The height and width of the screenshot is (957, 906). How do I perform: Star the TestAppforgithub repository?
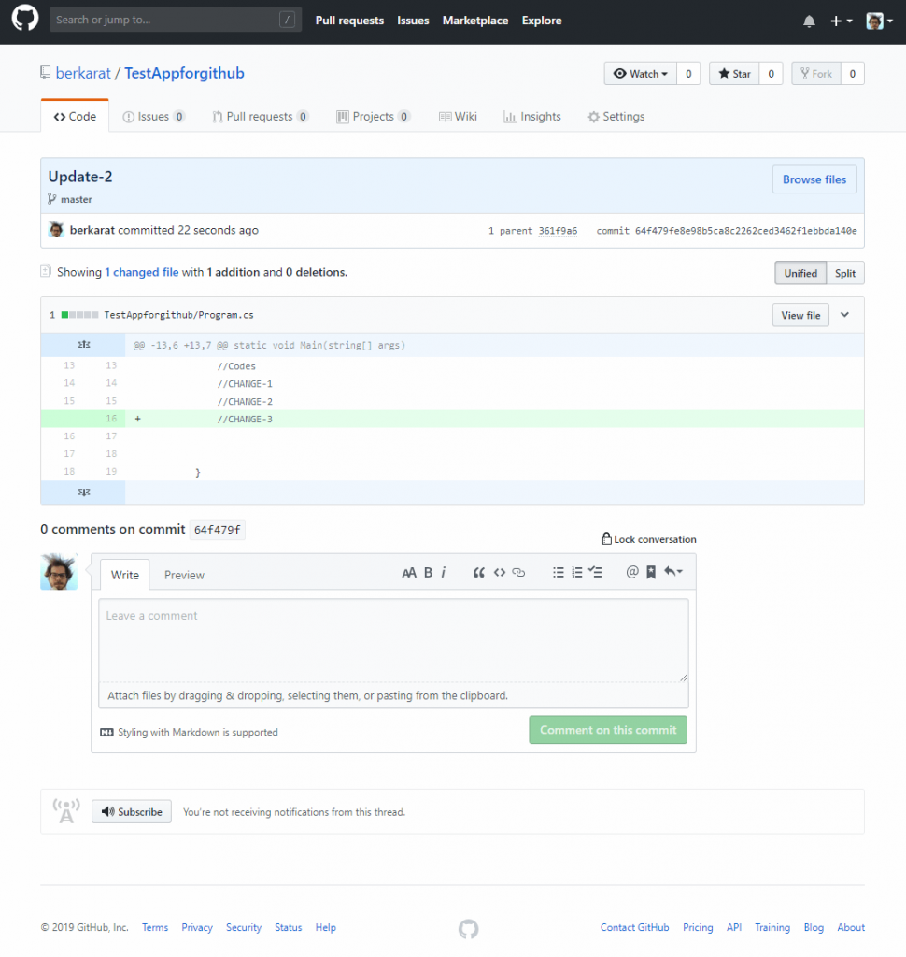click(x=734, y=74)
